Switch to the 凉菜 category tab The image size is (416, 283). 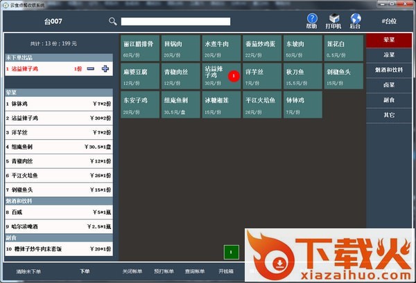click(389, 54)
